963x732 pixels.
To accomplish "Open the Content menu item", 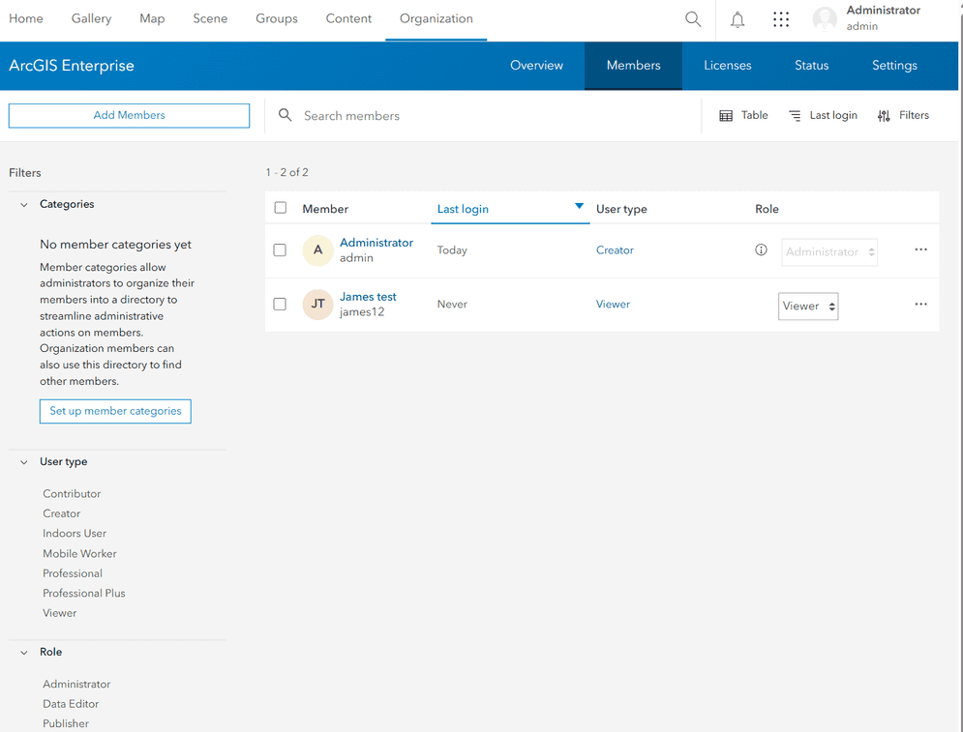I will click(x=348, y=19).
